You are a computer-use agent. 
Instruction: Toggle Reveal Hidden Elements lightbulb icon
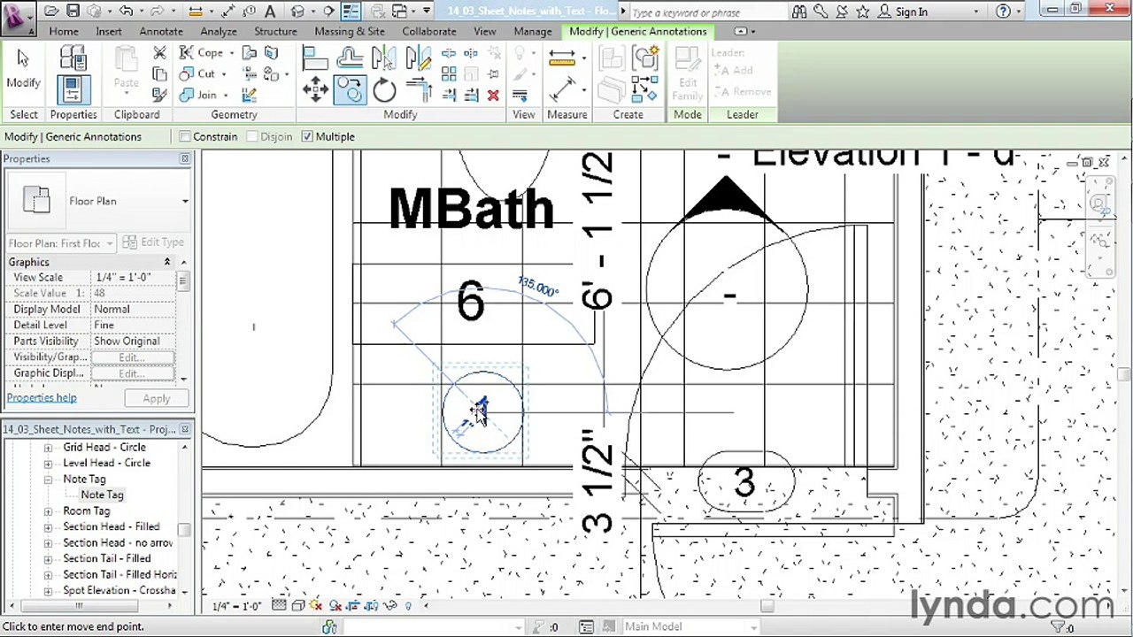click(407, 606)
